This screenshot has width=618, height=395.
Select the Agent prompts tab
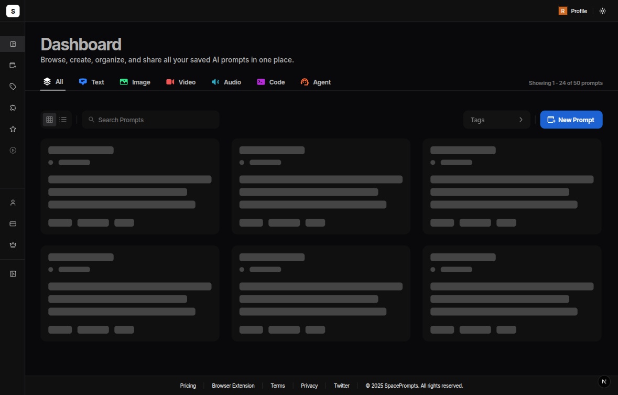click(316, 82)
